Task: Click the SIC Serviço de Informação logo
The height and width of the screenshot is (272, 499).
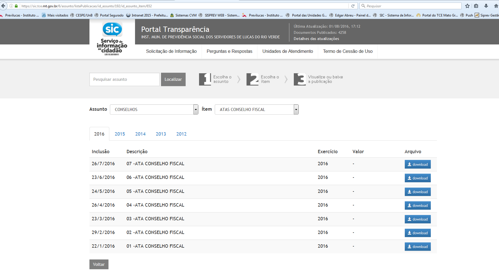Action: point(112,38)
